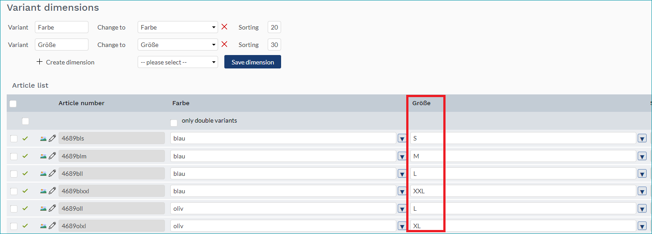652x234 pixels.
Task: Focus Variant name field containing Farbe
Action: tap(62, 27)
